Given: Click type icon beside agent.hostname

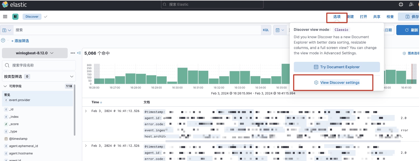Looking at the screenshot, I should (6, 153).
